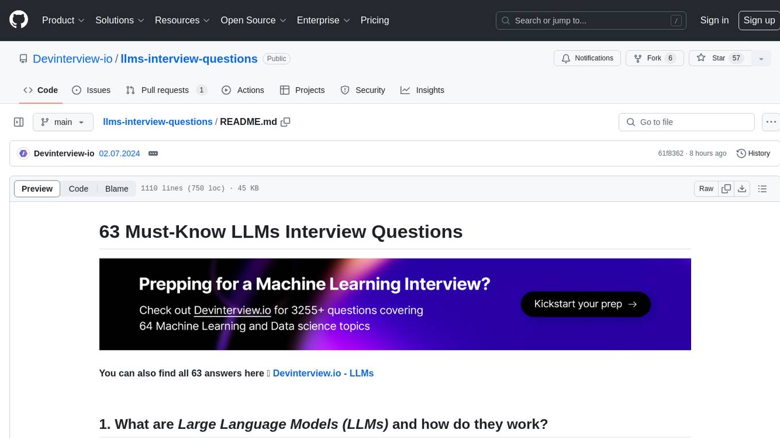Image resolution: width=780 pixels, height=438 pixels.
Task: Click Sign in link
Action: point(714,20)
